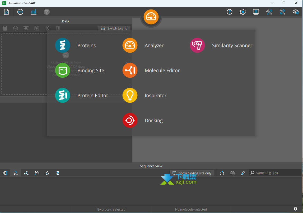Viewport: 303px width, 213px height.
Task: Switch to grid view
Action: click(114, 28)
